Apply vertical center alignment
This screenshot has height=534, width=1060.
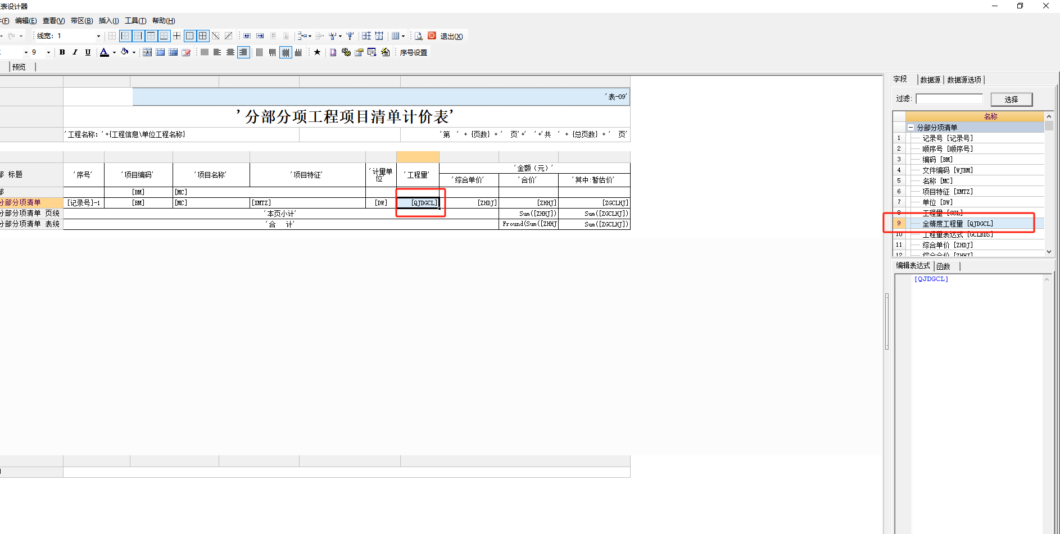click(x=286, y=52)
